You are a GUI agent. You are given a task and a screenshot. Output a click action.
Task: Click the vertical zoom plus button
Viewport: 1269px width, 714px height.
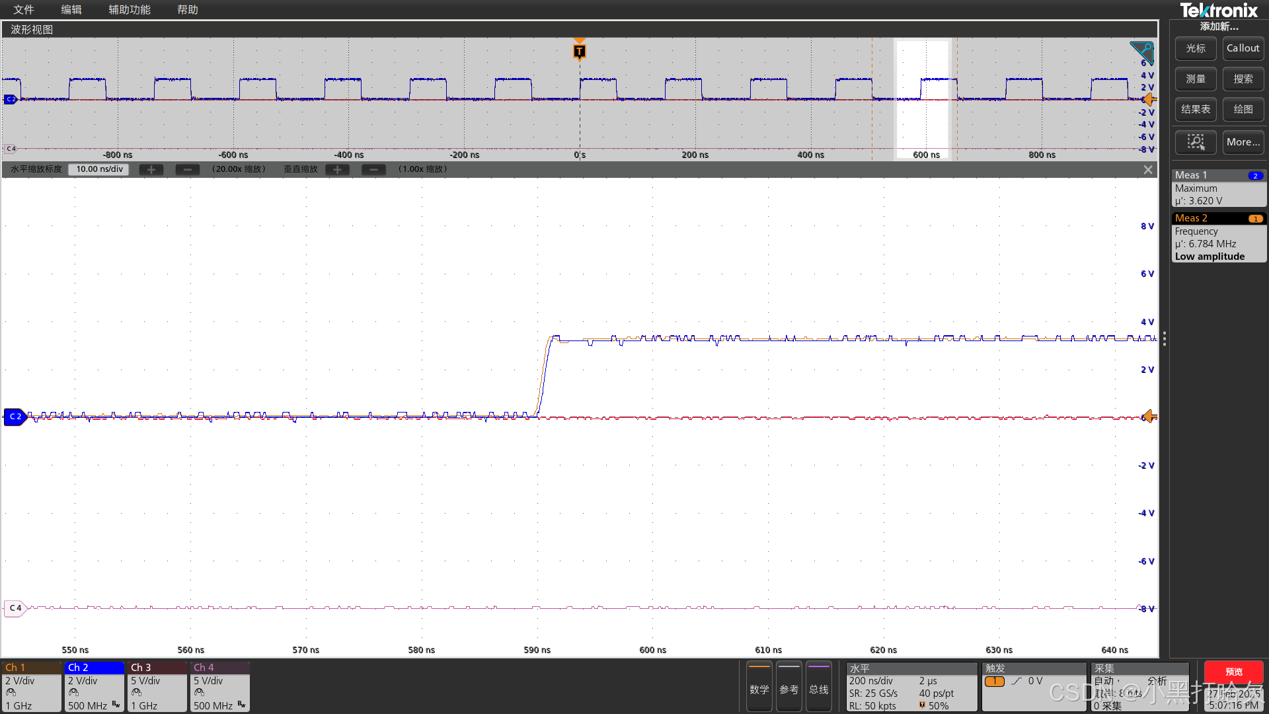click(337, 170)
